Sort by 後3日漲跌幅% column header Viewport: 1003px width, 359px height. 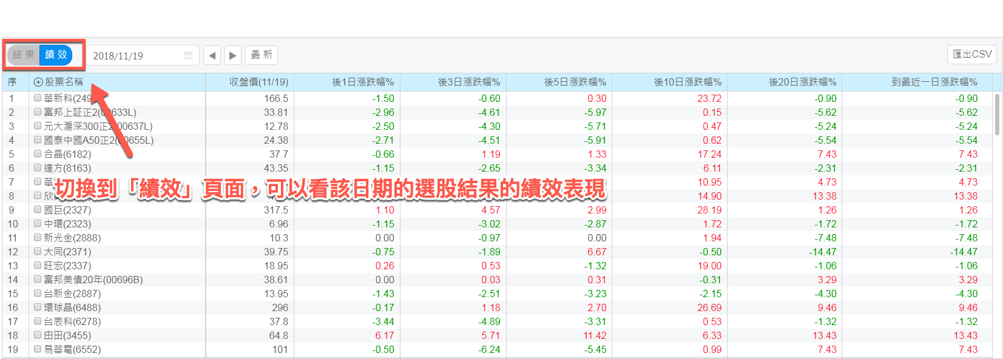tap(453, 82)
